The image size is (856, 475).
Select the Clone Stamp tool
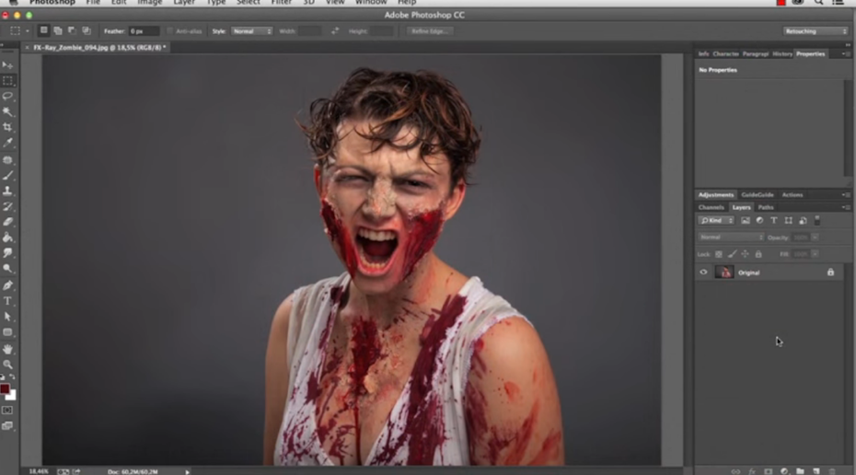[7, 191]
